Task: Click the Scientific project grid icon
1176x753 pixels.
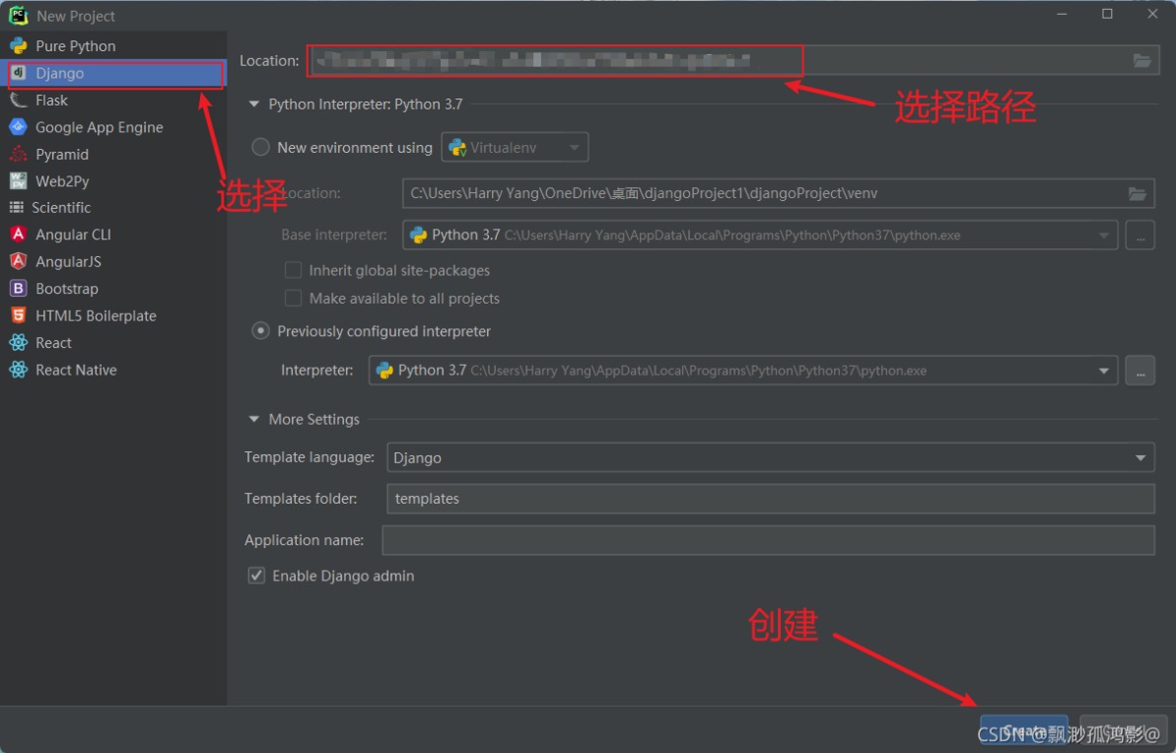Action: point(16,208)
